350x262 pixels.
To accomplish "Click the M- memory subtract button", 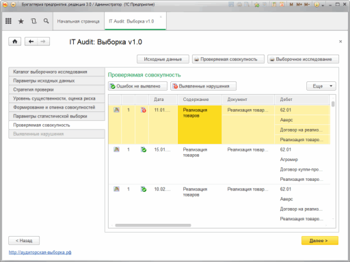I will point(307,4).
